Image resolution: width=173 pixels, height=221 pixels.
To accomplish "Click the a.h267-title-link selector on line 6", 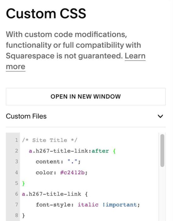I will [51, 194].
